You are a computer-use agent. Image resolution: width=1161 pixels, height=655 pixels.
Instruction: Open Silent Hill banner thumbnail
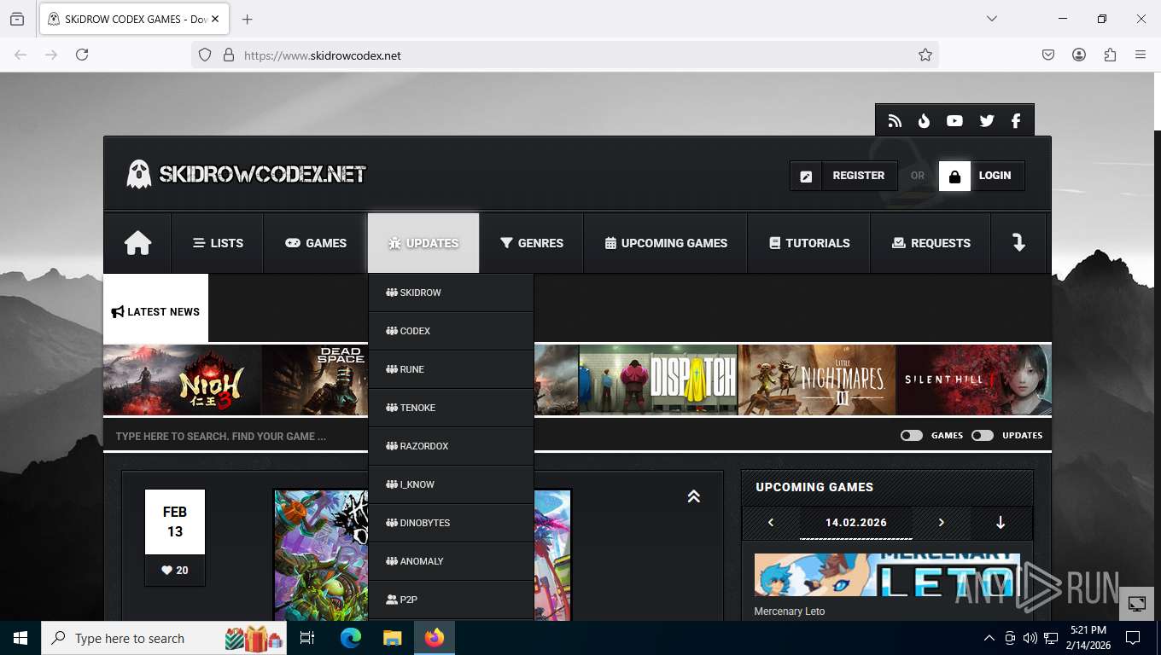click(x=974, y=380)
